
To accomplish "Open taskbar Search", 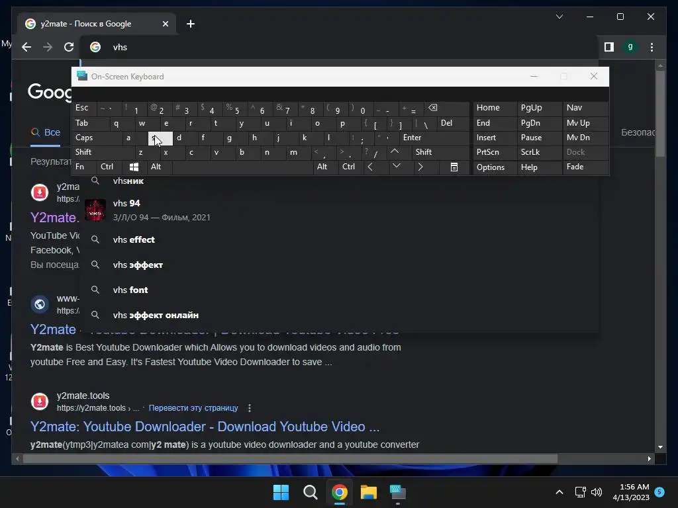I will 310,492.
